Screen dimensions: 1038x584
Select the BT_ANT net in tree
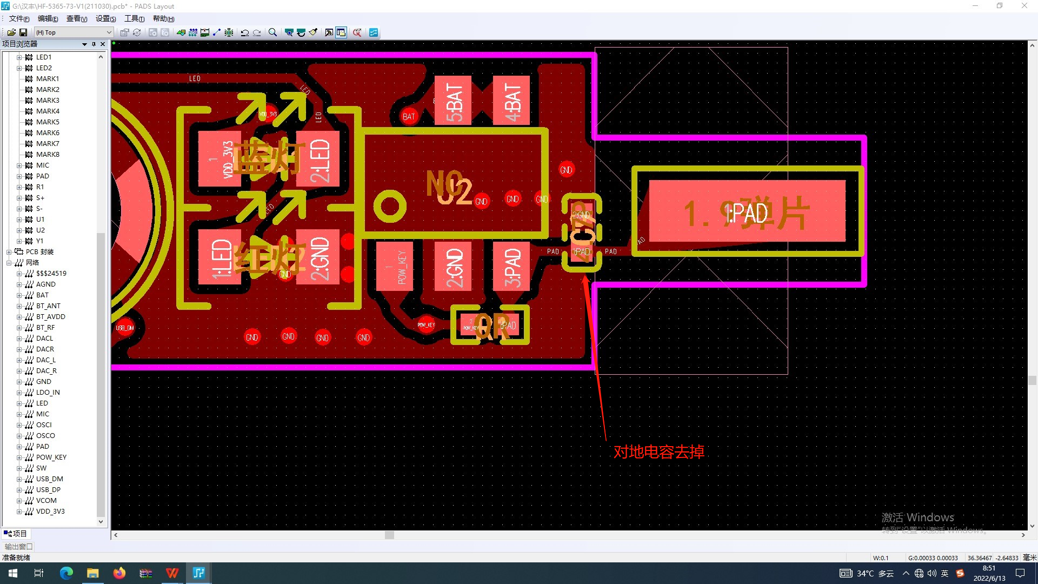[x=48, y=306]
